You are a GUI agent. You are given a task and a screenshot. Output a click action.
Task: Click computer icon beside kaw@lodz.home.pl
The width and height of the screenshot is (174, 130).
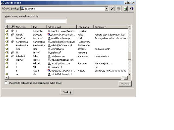49,38
